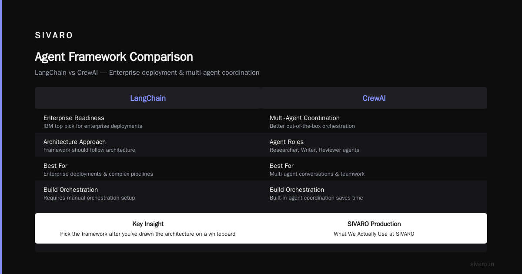The height and width of the screenshot is (274, 522).
Task: Click the LangChain vs CrewAI subtitle
Action: [x=147, y=73]
